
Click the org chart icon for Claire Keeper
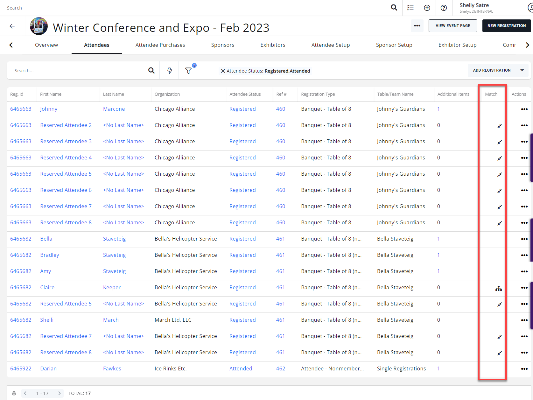498,288
